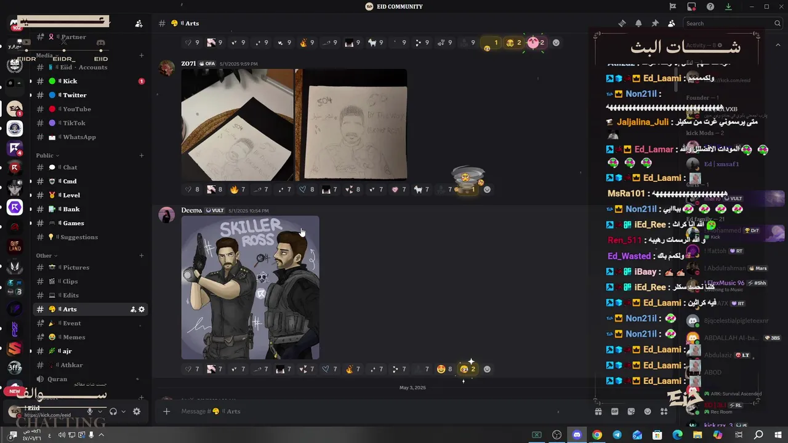Click the Search field in channel header

pyautogui.click(x=733, y=23)
